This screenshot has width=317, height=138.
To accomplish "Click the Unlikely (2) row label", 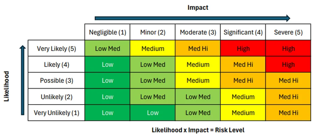I will coord(56,97).
